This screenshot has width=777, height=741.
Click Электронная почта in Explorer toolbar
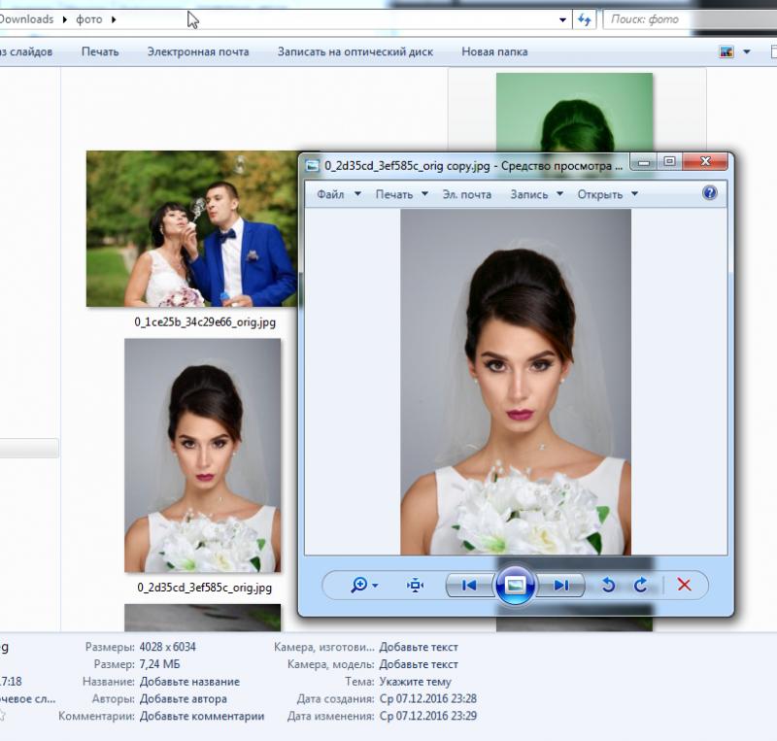[198, 51]
